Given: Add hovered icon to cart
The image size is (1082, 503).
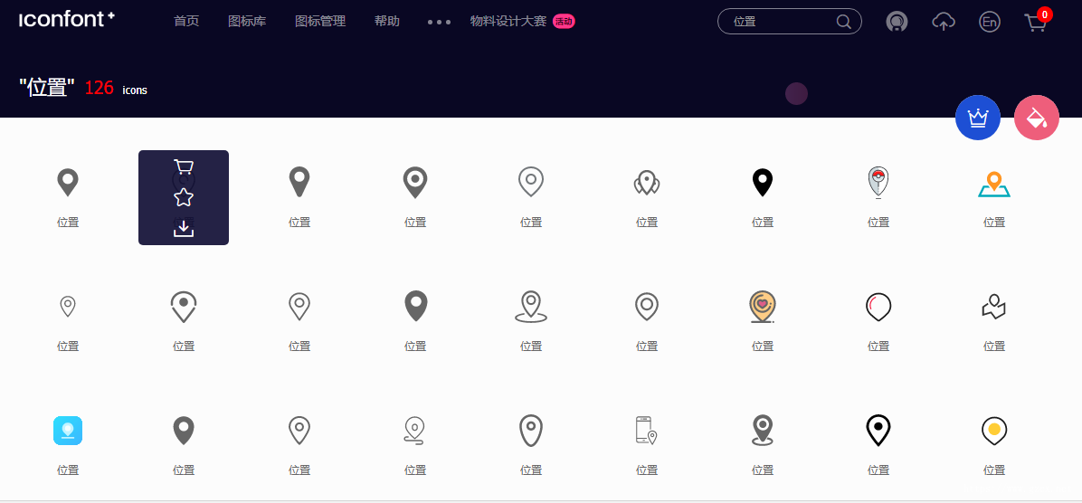Looking at the screenshot, I should click(184, 166).
